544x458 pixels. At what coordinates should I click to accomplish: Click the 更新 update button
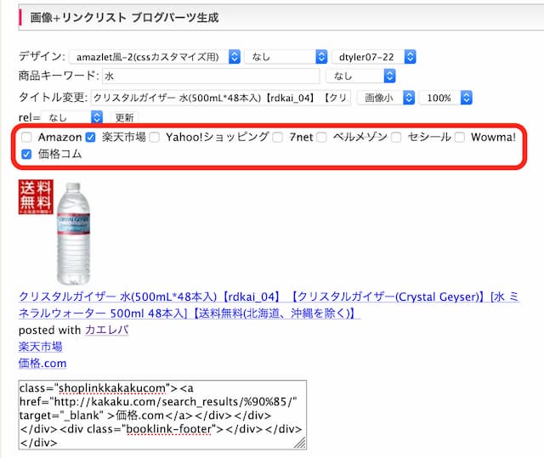pos(124,117)
